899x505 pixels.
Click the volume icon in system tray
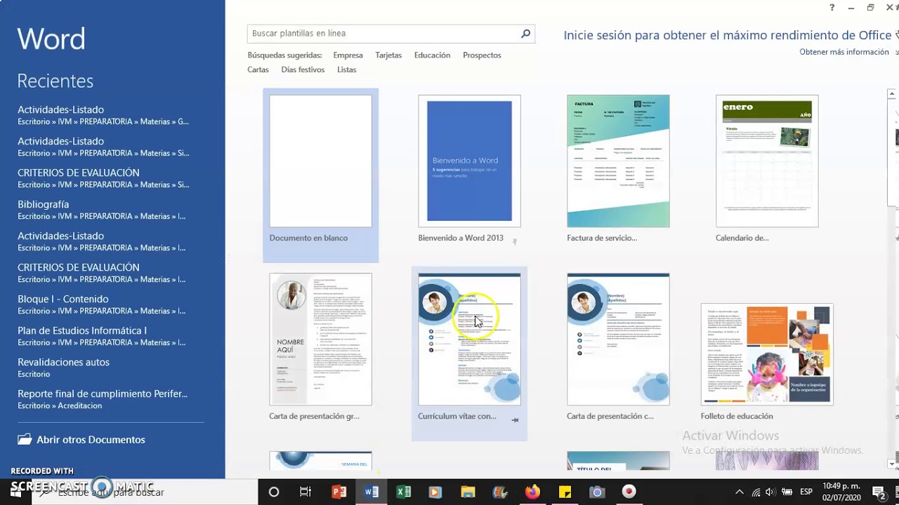[x=770, y=492]
